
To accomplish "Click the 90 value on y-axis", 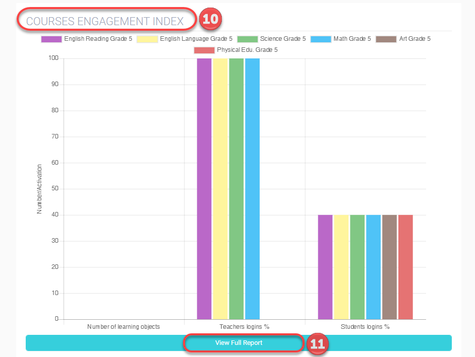I will click(55, 84).
